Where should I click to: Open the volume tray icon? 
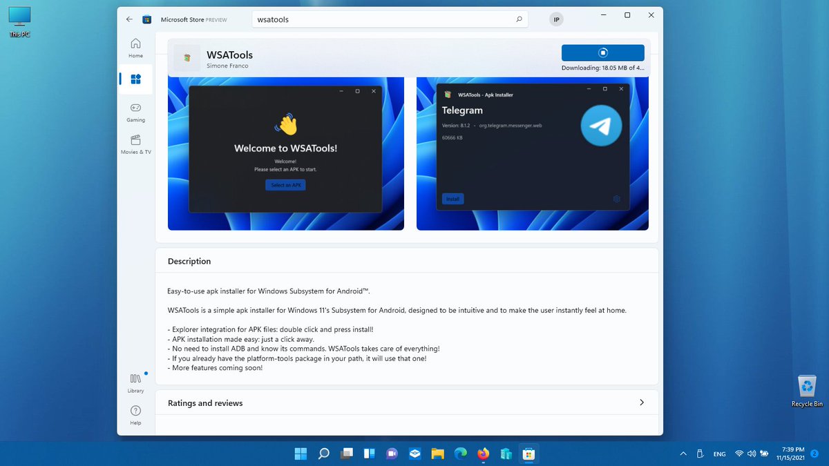click(752, 454)
